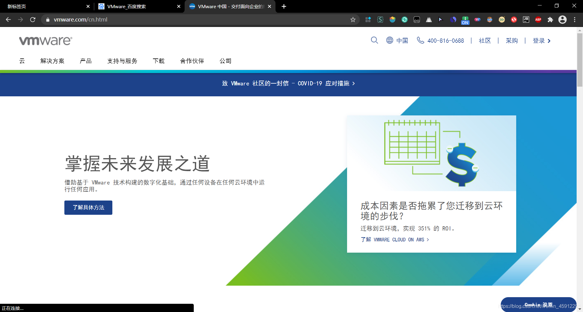The width and height of the screenshot is (583, 312).
Task: Close the 新标签页 tab
Action: click(88, 6)
